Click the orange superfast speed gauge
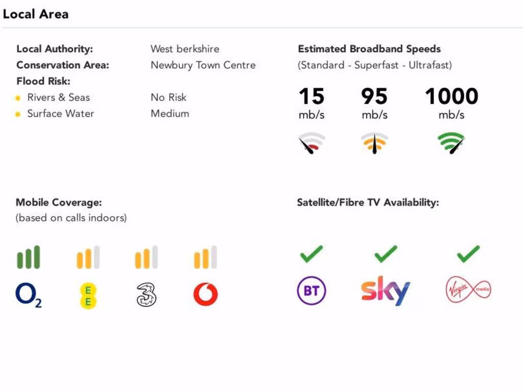523x392 pixels. click(375, 143)
